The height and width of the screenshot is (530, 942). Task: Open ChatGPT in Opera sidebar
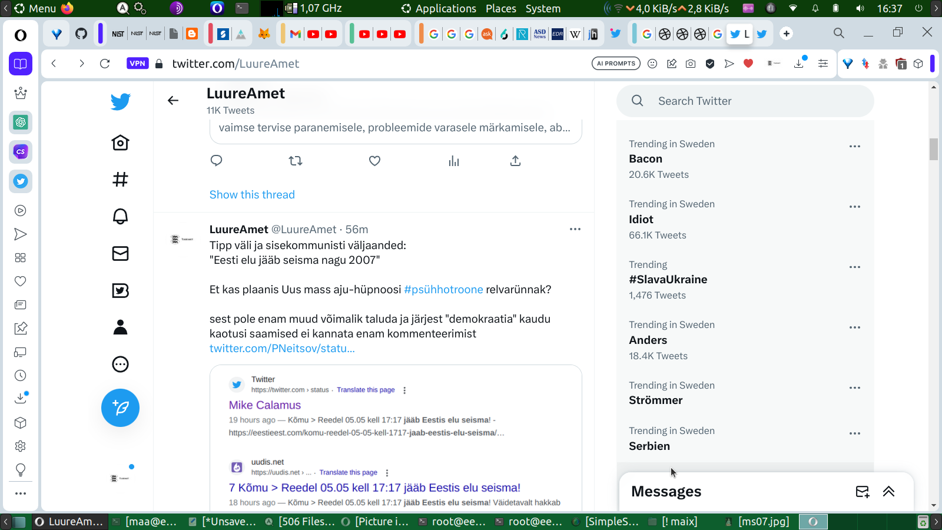pos(21,122)
